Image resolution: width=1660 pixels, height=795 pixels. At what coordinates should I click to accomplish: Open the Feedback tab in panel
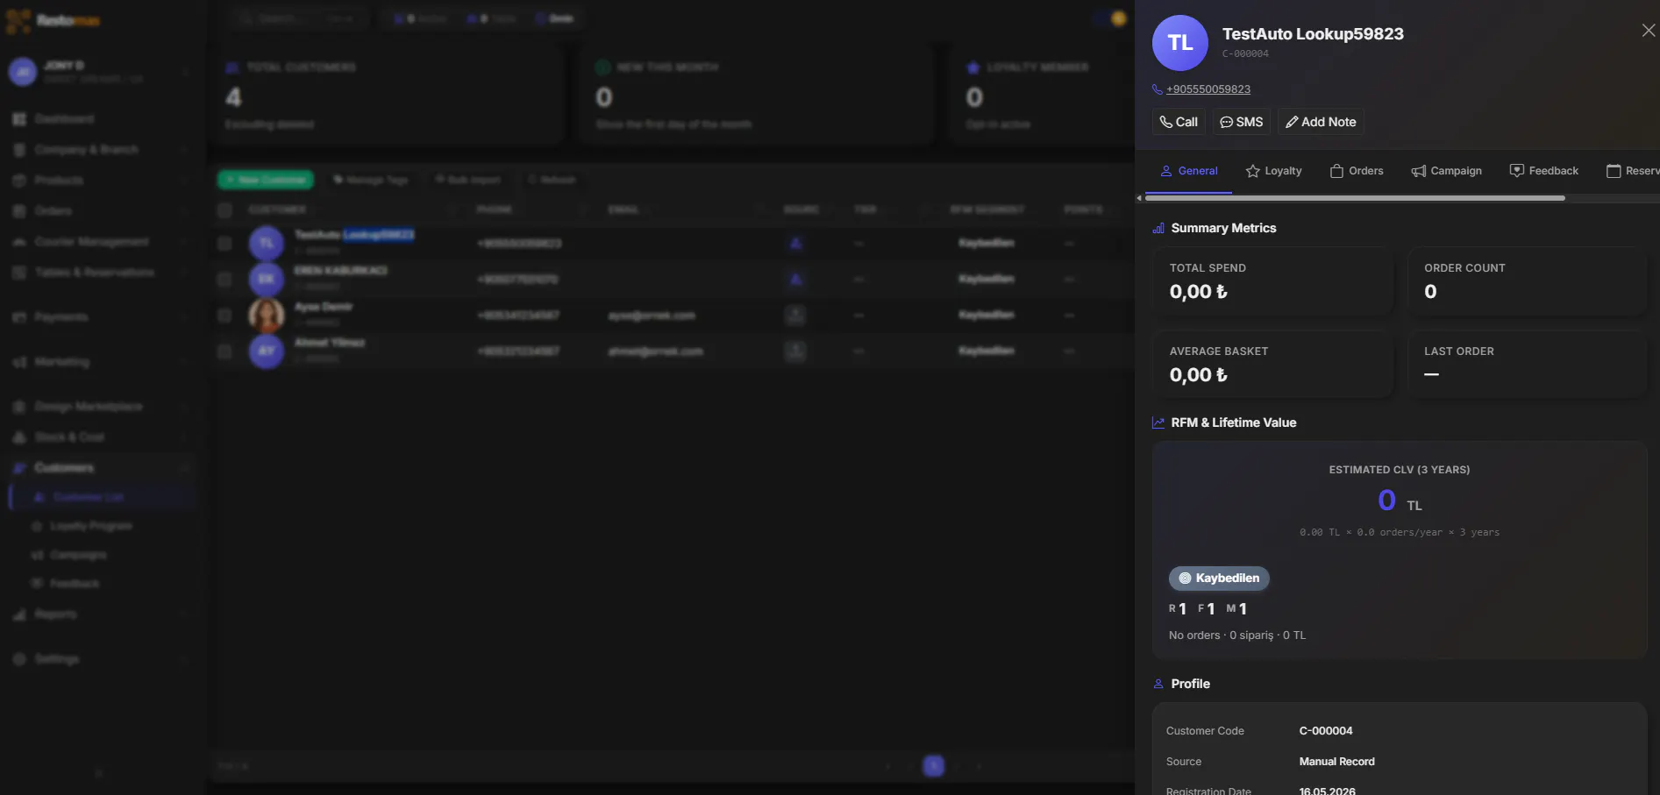click(1543, 171)
